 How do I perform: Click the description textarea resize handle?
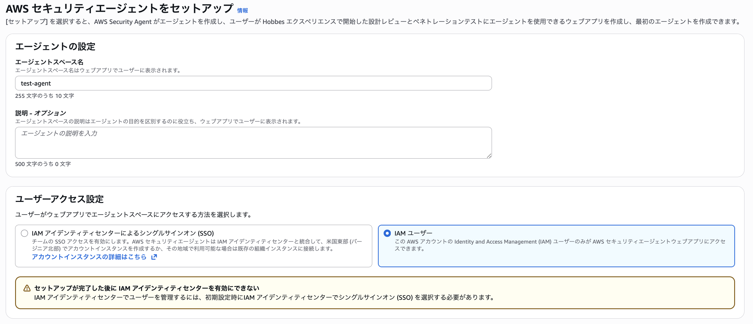[x=489, y=156]
